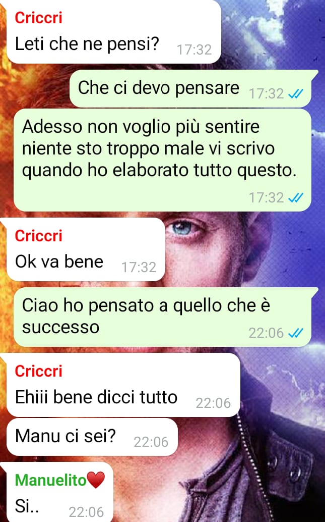
Task: Tap the 17:32 timestamp on "Leti che ne pensi?"
Action: click(x=194, y=49)
